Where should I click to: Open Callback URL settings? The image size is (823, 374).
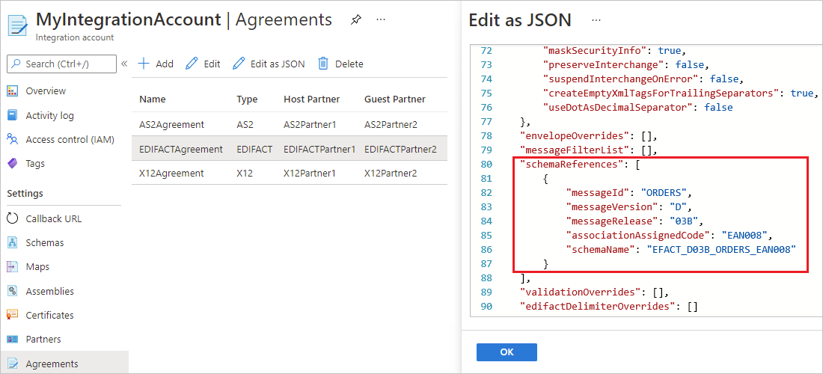[x=54, y=218]
